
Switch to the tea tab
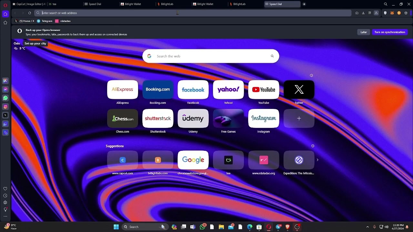tap(65, 4)
